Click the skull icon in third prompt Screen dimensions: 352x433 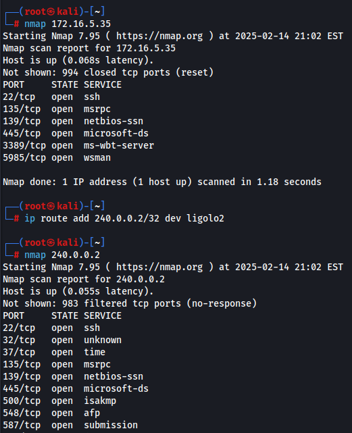click(51, 243)
